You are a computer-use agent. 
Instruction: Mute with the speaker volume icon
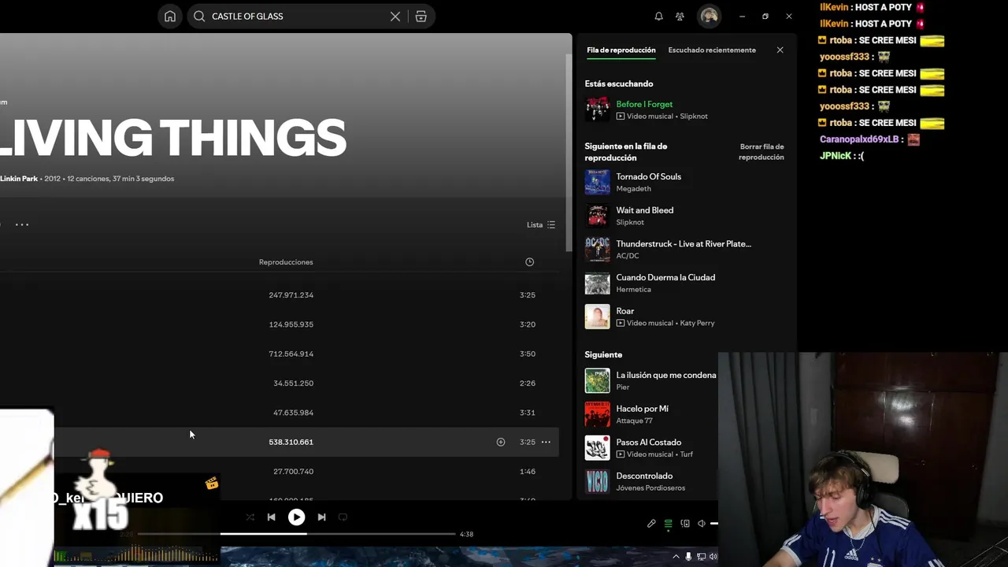click(702, 524)
